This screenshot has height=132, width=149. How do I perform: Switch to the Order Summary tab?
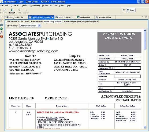click(x=36, y=22)
